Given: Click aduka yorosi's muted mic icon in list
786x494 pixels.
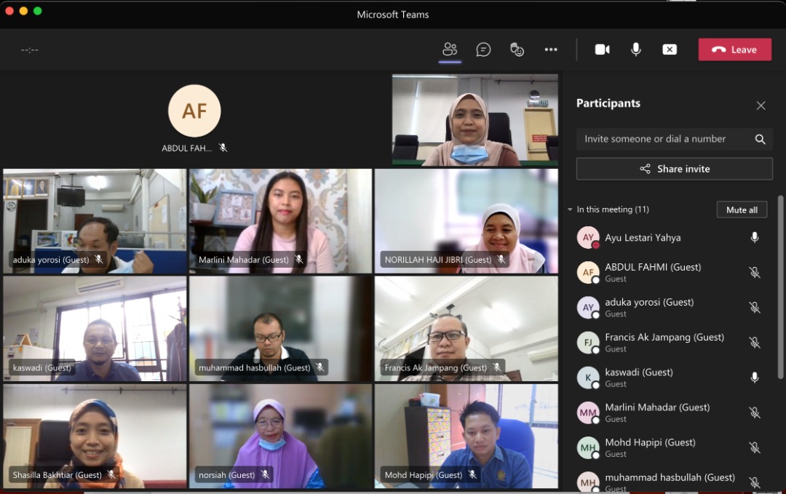Looking at the screenshot, I should [755, 308].
